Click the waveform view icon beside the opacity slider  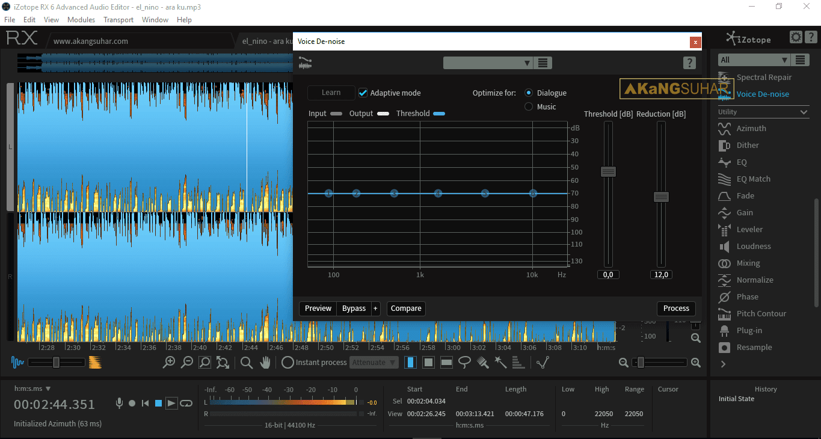pyautogui.click(x=17, y=362)
